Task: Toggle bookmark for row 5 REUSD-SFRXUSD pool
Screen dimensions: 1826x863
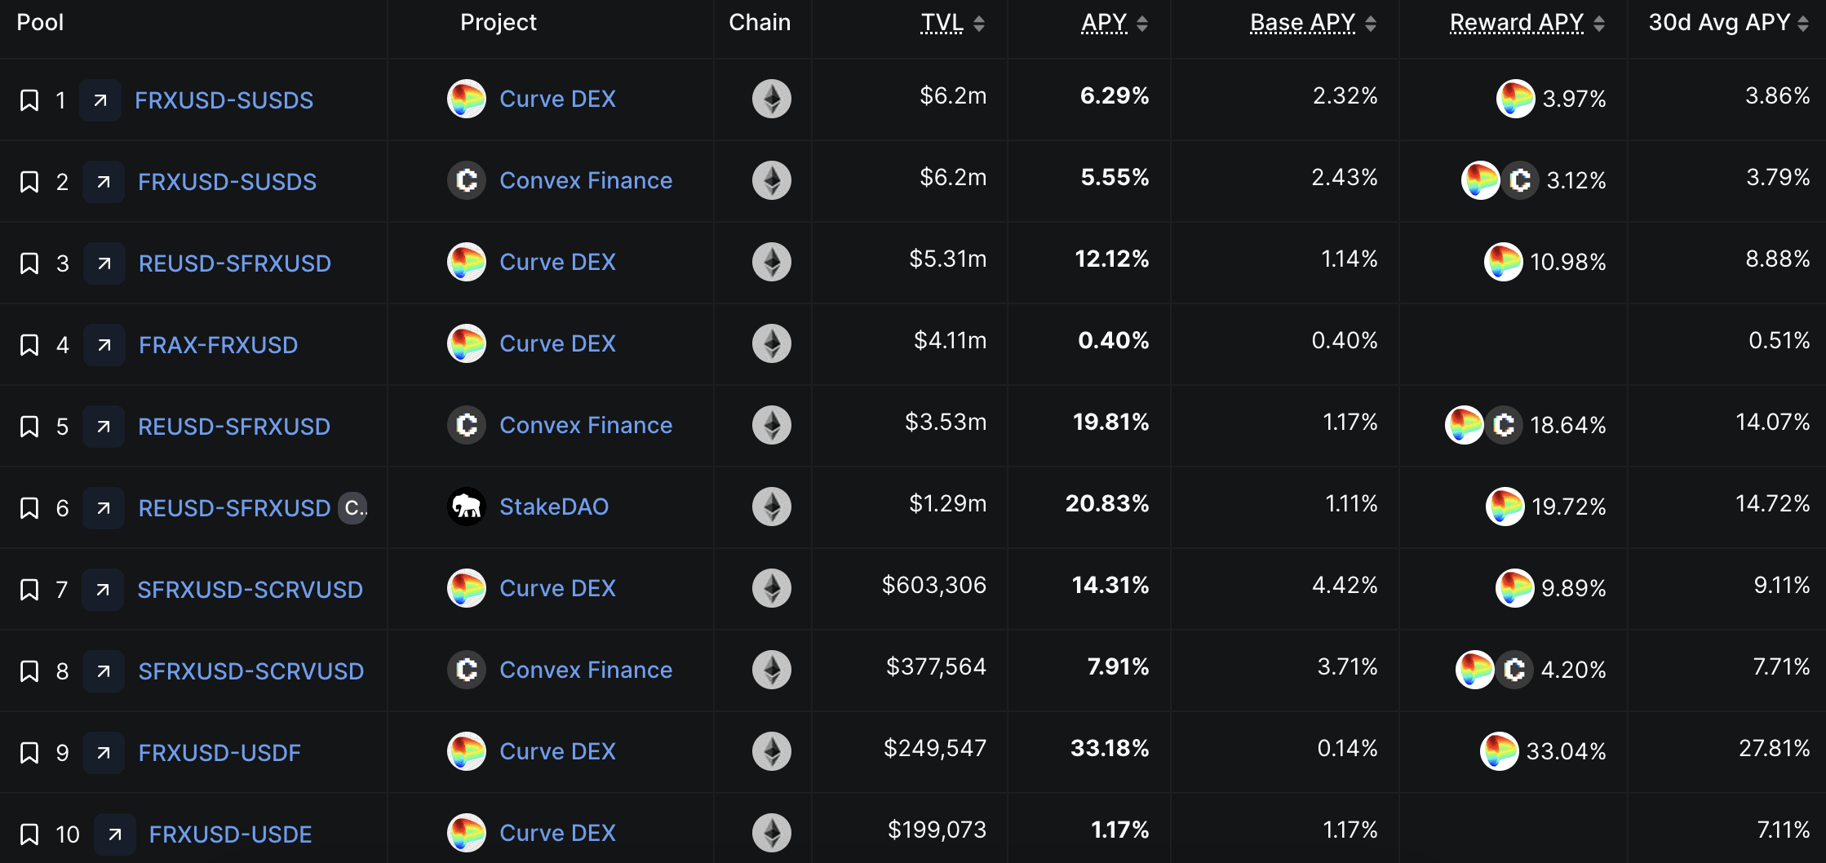Action: point(29,427)
